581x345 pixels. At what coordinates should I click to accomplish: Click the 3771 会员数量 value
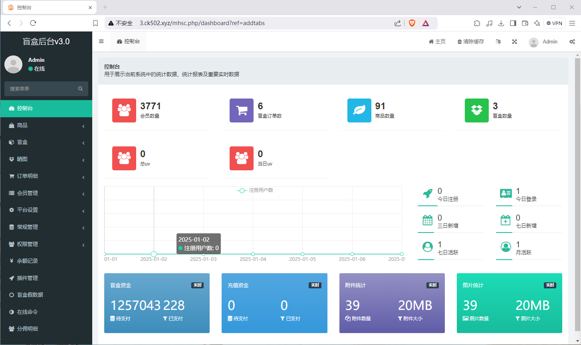click(x=151, y=106)
